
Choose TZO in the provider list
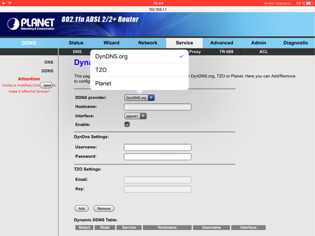pos(139,70)
